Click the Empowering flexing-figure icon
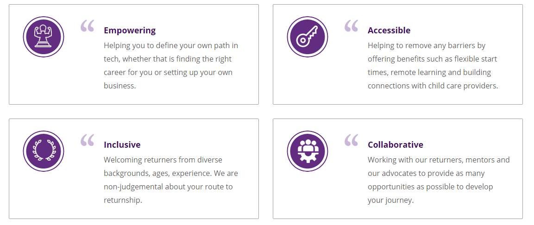This screenshot has width=534, height=225. point(44,37)
